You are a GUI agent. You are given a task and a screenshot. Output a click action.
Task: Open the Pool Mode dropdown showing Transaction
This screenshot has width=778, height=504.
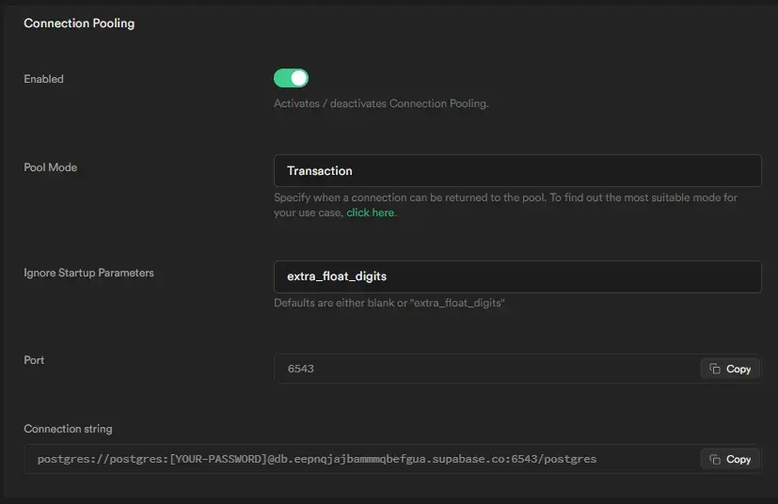(x=516, y=171)
